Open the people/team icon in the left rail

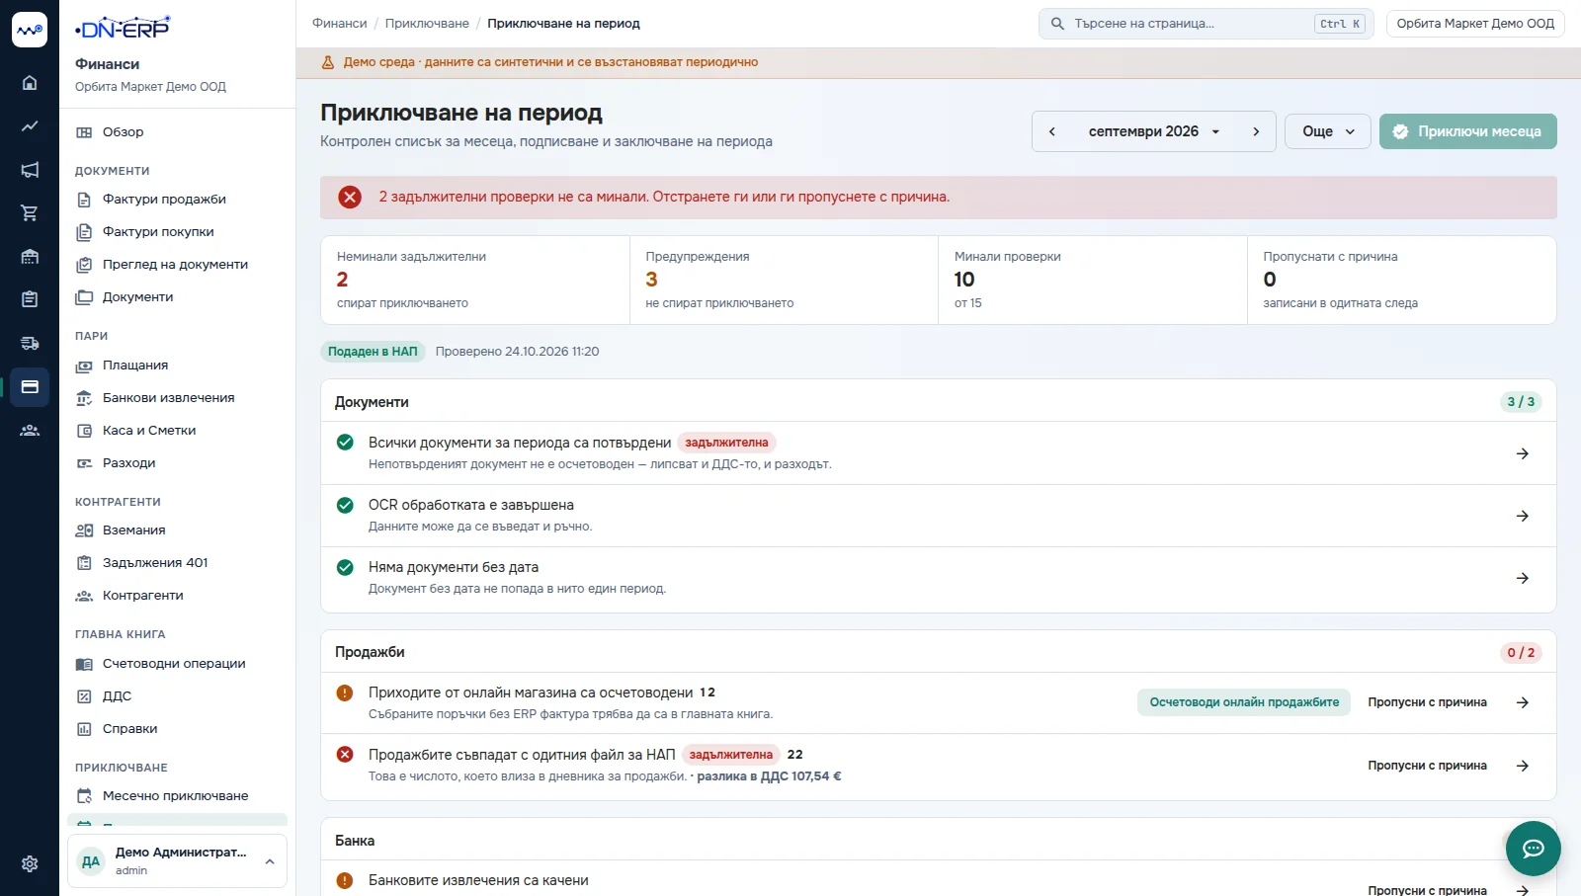[x=30, y=430]
